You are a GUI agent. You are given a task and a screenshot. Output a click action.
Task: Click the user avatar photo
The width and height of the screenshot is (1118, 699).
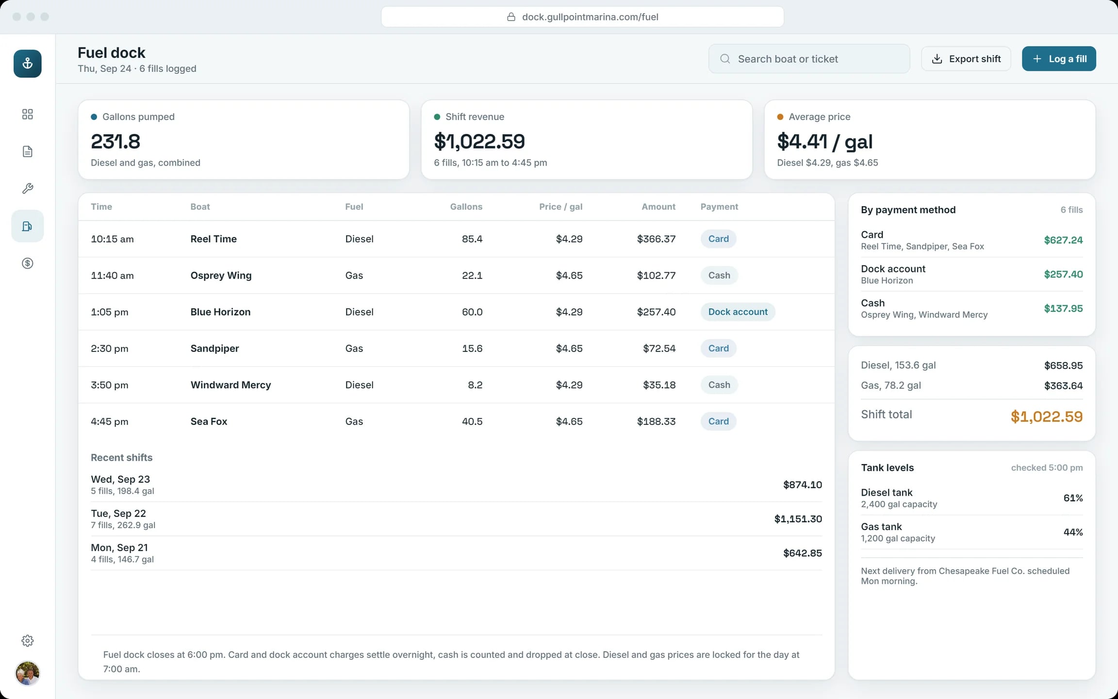28,673
